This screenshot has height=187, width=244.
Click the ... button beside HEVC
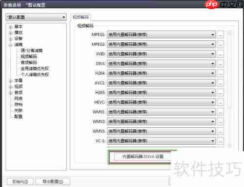tap(220, 102)
